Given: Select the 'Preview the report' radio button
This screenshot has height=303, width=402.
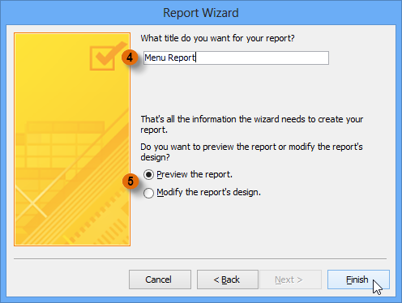Looking at the screenshot, I should tap(148, 175).
